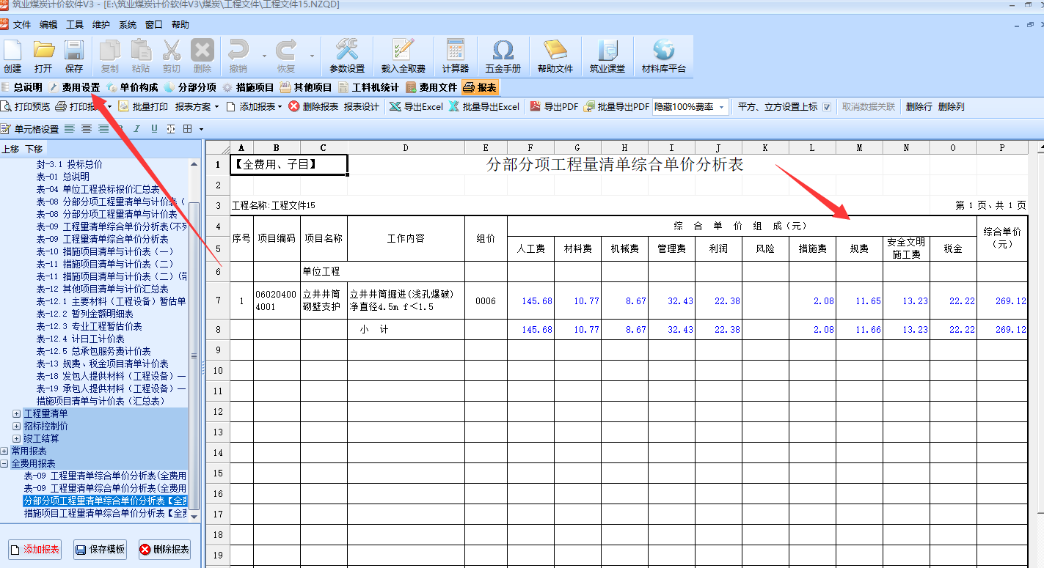
Task: Collapse the 全费用报表 tree node
Action: [4, 464]
